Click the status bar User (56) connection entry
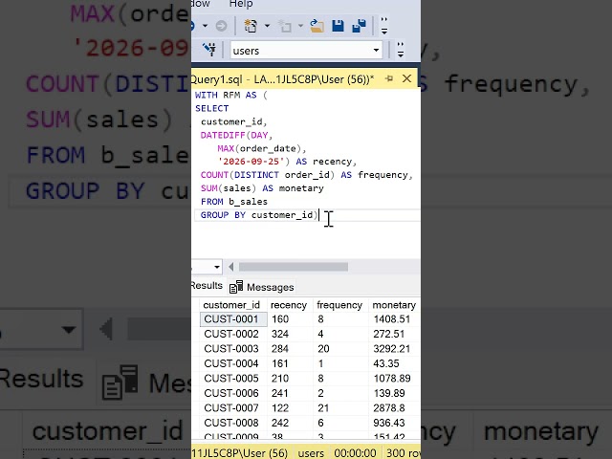 click(x=240, y=453)
